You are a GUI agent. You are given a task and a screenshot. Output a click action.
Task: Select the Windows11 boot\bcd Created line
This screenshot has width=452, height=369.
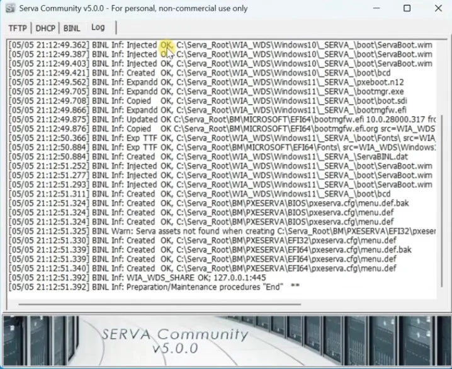[200, 194]
